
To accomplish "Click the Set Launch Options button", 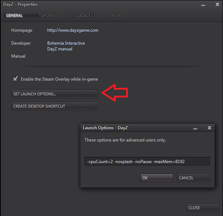I will pos(54,94).
